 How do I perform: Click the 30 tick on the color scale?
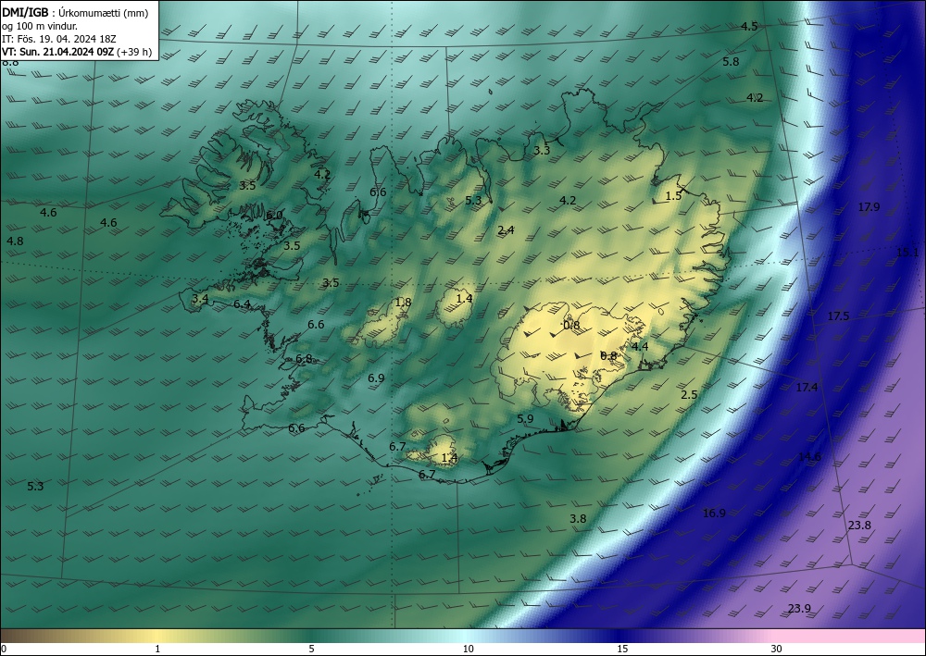click(777, 649)
